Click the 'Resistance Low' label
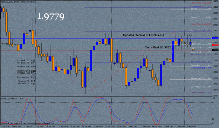The image size is (219, 128). point(27,77)
